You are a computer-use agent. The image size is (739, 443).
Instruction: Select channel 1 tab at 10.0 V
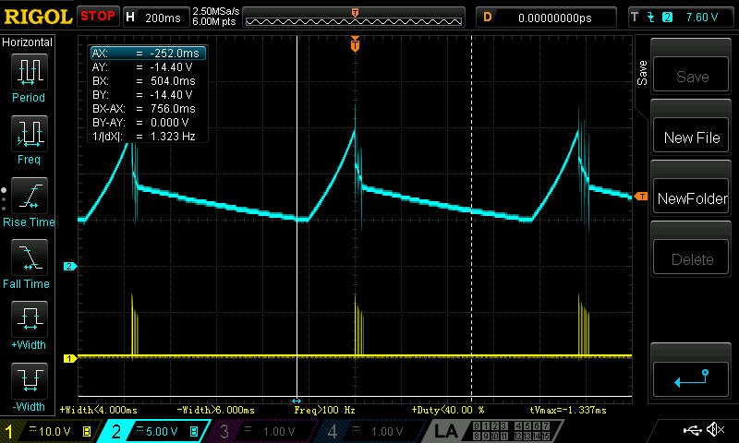(x=50, y=431)
